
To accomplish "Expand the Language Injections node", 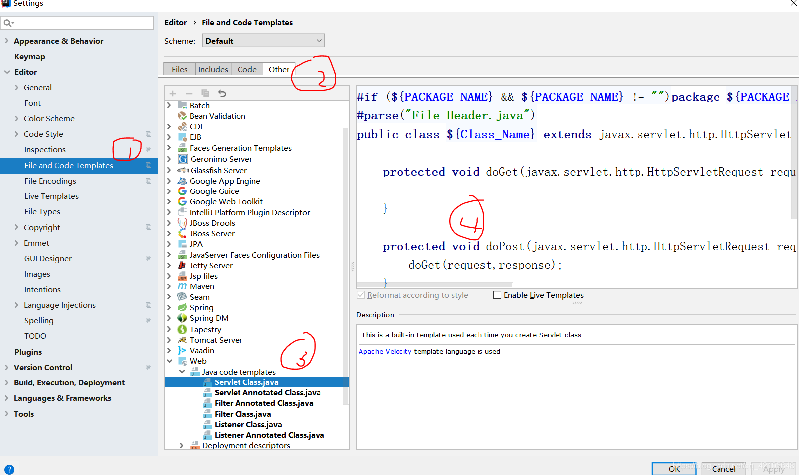I will (17, 305).
